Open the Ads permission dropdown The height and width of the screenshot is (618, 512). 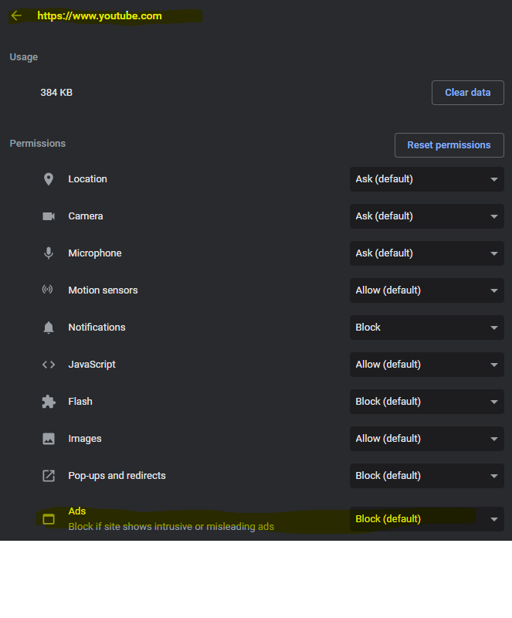(426, 518)
